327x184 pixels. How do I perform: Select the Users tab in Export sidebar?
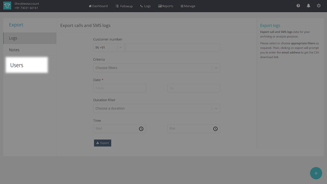click(x=17, y=65)
